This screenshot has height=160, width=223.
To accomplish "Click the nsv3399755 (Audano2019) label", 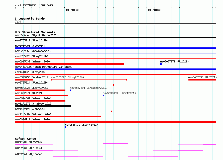I will point(32,77).
